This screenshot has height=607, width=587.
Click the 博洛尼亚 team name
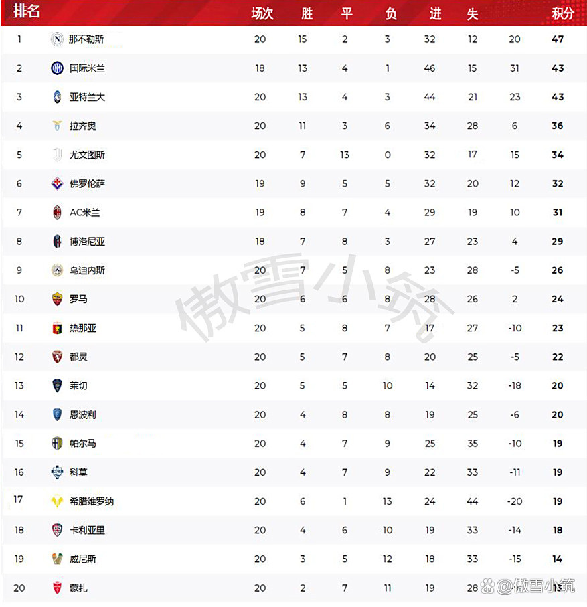pyautogui.click(x=87, y=242)
